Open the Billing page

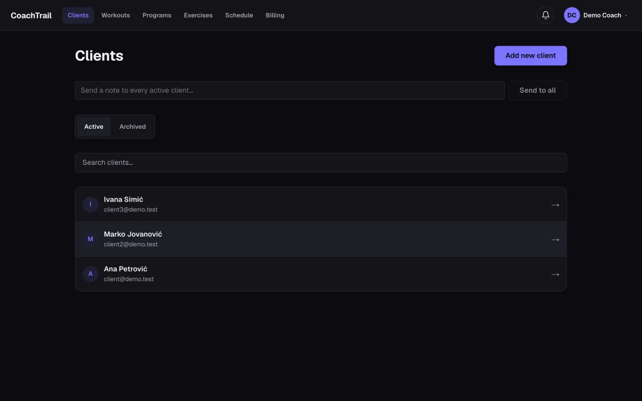coord(275,15)
